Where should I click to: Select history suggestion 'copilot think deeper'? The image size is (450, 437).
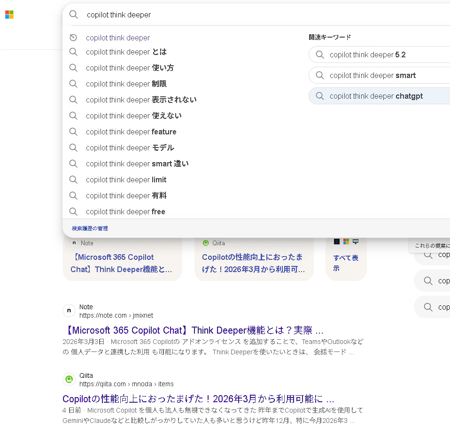[x=117, y=38]
